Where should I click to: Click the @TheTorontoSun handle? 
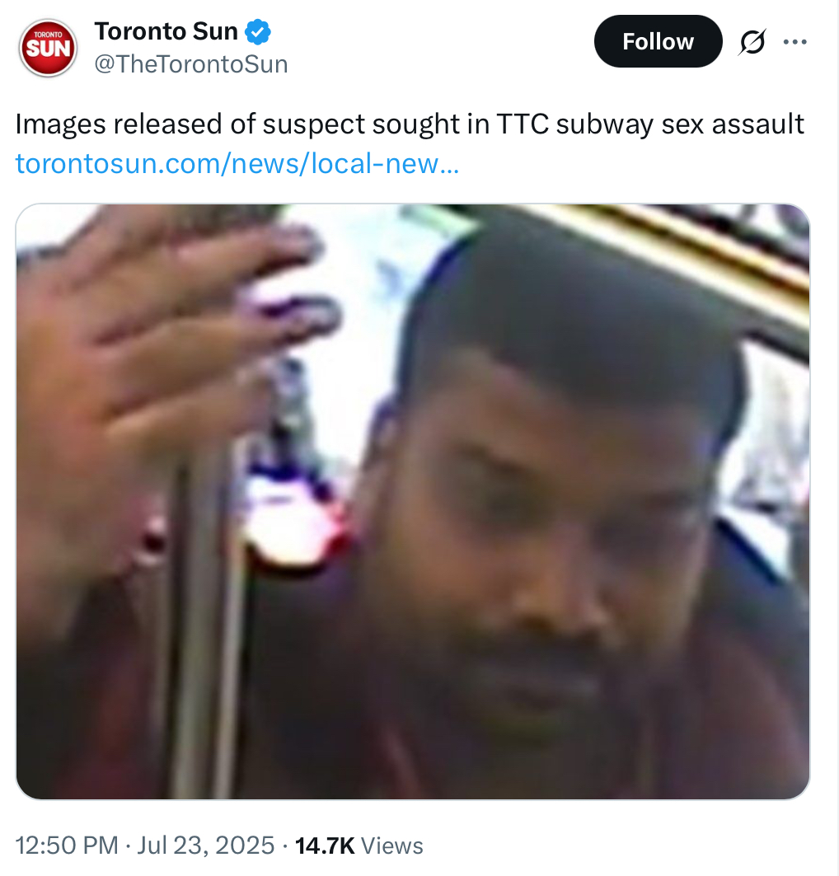191,64
